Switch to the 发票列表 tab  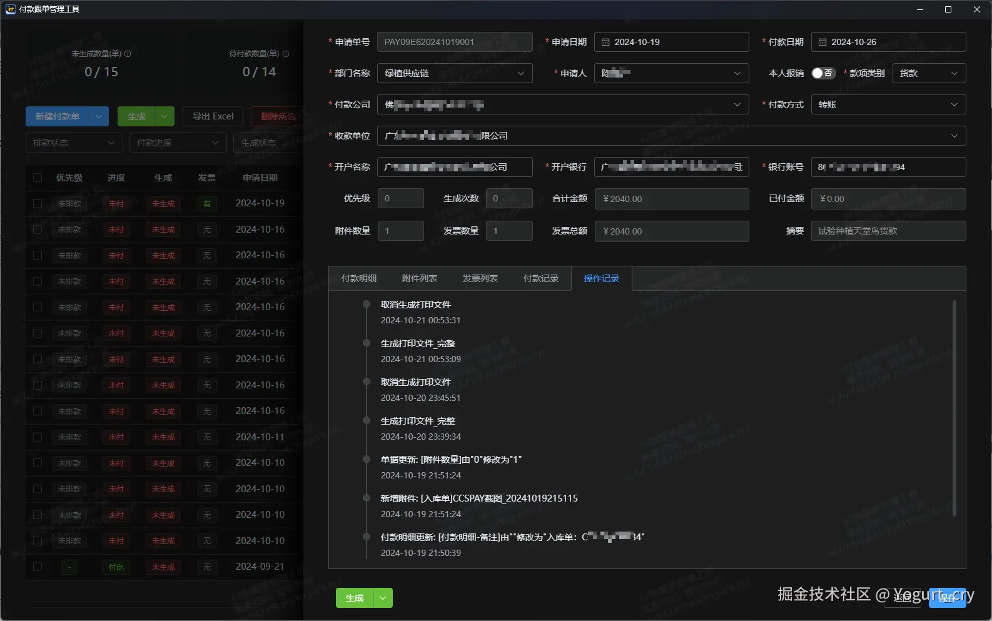tap(480, 278)
